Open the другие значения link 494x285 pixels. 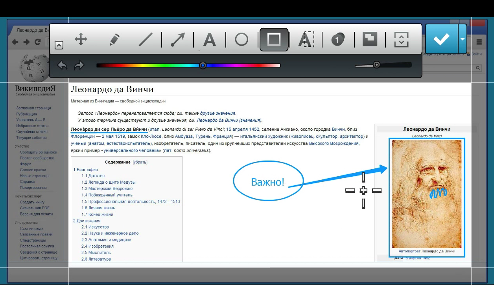(x=218, y=113)
